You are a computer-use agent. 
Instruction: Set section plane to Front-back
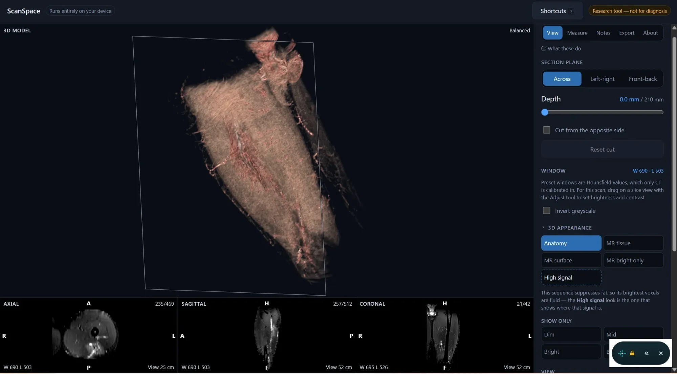click(642, 79)
